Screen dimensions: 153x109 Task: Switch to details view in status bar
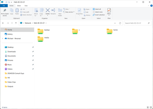point(148,107)
